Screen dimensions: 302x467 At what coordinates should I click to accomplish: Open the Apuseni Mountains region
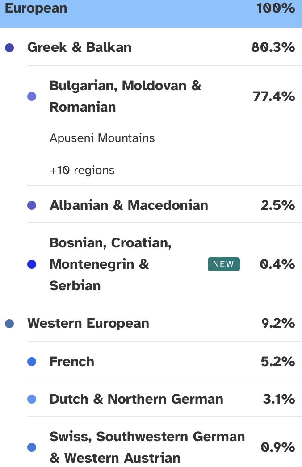[102, 138]
